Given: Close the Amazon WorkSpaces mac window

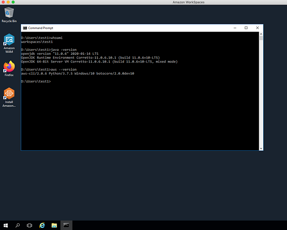Looking at the screenshot, I should point(3,2).
